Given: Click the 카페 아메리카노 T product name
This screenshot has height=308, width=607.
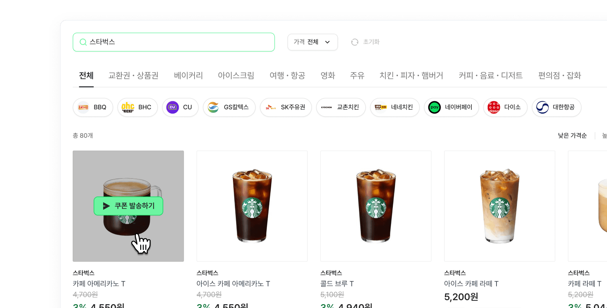Looking at the screenshot, I should (99, 284).
